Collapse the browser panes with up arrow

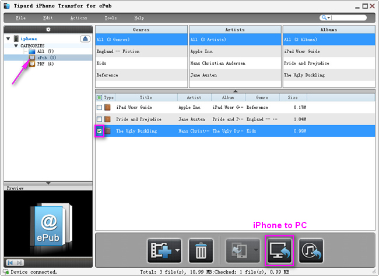click(x=235, y=91)
